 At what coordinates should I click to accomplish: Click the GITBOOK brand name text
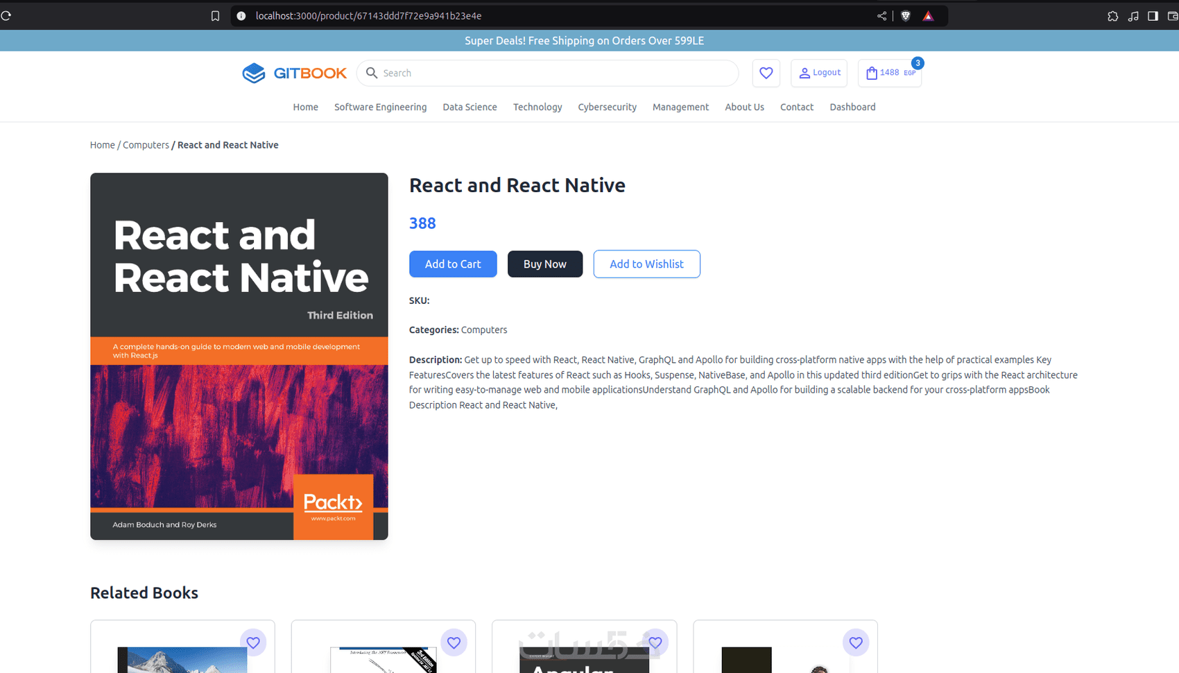tap(310, 73)
